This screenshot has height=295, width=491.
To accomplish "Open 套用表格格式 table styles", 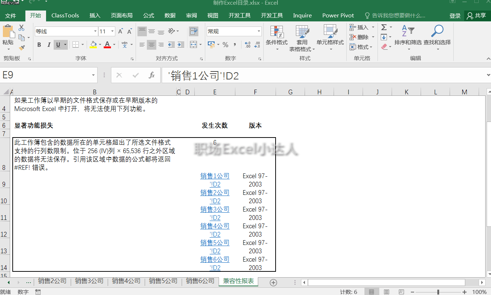I will click(302, 38).
